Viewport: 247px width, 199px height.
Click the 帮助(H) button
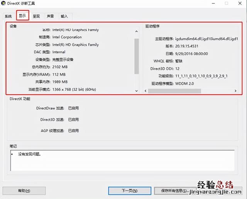point(24,190)
